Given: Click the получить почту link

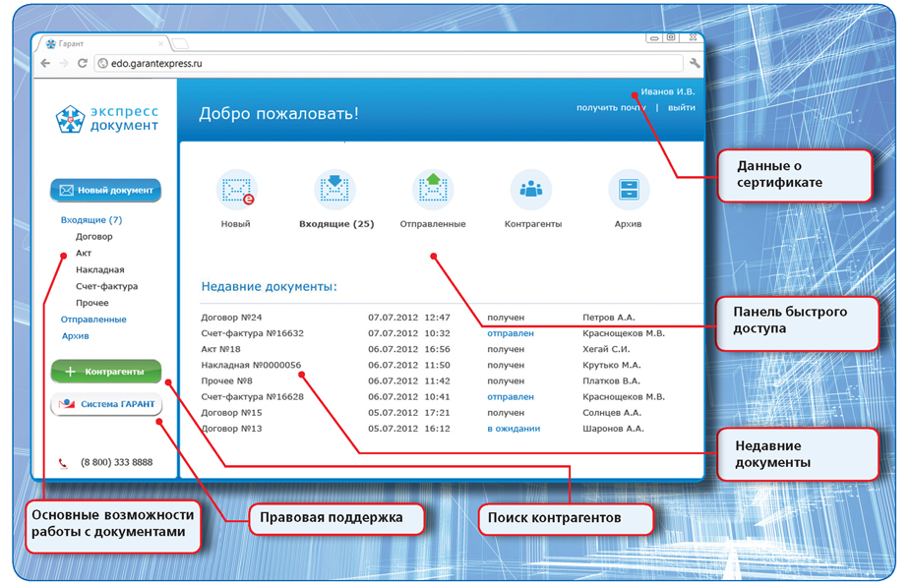Looking at the screenshot, I should pos(611,107).
